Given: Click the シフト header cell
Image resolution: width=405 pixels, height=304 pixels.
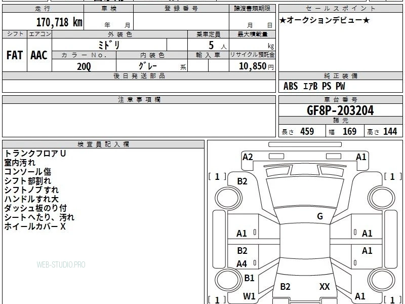Looking at the screenshot, I should [15, 34].
